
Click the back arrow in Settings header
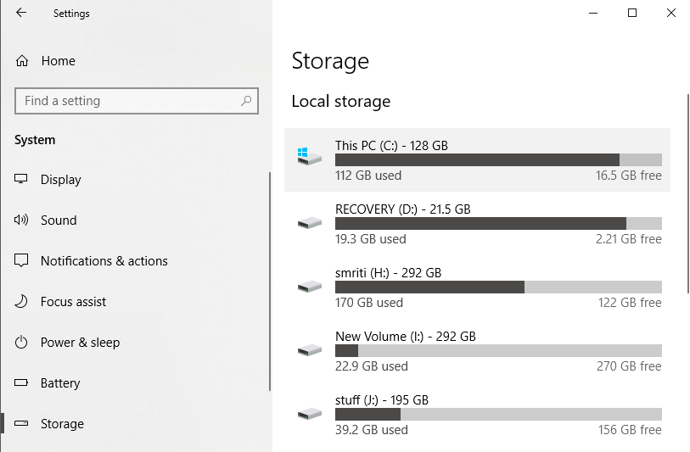21,13
